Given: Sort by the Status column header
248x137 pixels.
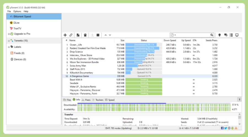Looking at the screenshot, I should click(x=144, y=41).
